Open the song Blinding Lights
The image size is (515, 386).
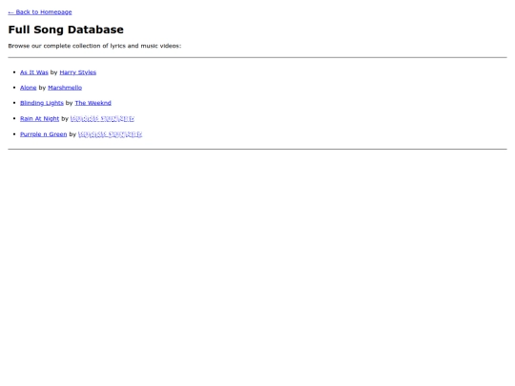click(x=42, y=103)
